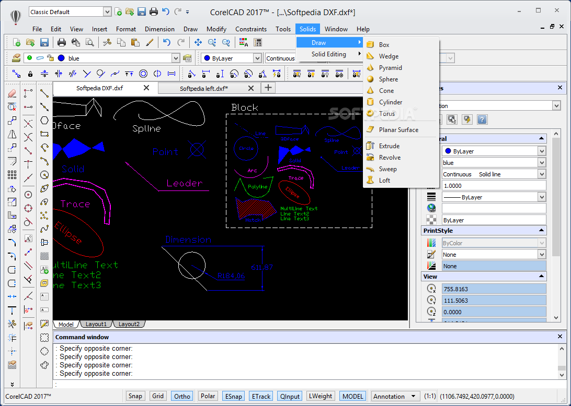Click the Loft icon in Solids menu
This screenshot has width=571, height=406.
click(370, 180)
